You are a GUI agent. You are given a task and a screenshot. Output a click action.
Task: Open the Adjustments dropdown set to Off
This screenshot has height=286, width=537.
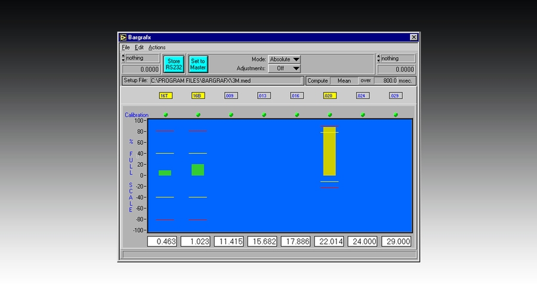pyautogui.click(x=285, y=69)
